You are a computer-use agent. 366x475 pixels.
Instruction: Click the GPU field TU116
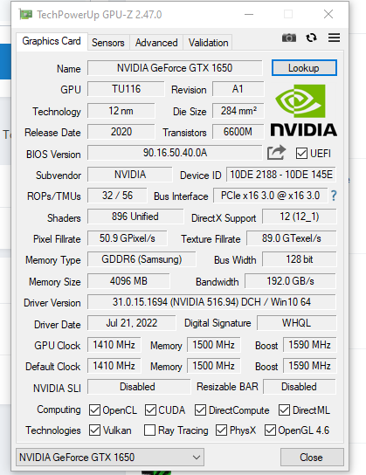[x=126, y=89]
